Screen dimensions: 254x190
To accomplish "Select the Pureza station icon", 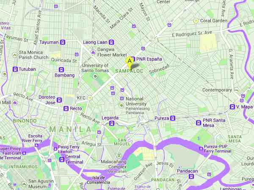I will pyautogui.click(x=173, y=118).
